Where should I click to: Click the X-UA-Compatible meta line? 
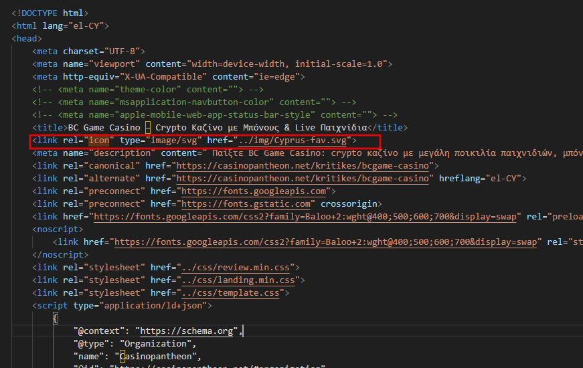click(x=169, y=77)
